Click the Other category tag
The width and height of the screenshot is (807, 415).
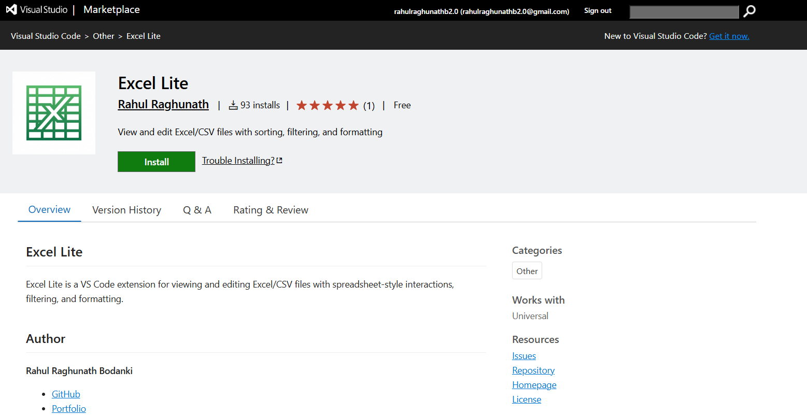[x=527, y=271]
